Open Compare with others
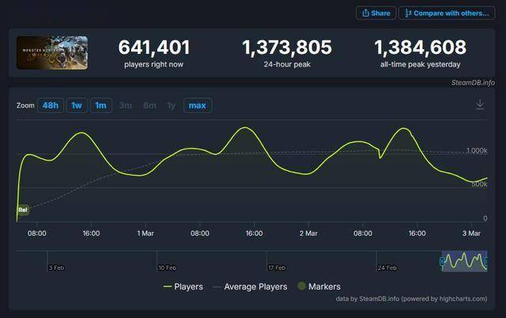The height and width of the screenshot is (318, 506). point(447,13)
